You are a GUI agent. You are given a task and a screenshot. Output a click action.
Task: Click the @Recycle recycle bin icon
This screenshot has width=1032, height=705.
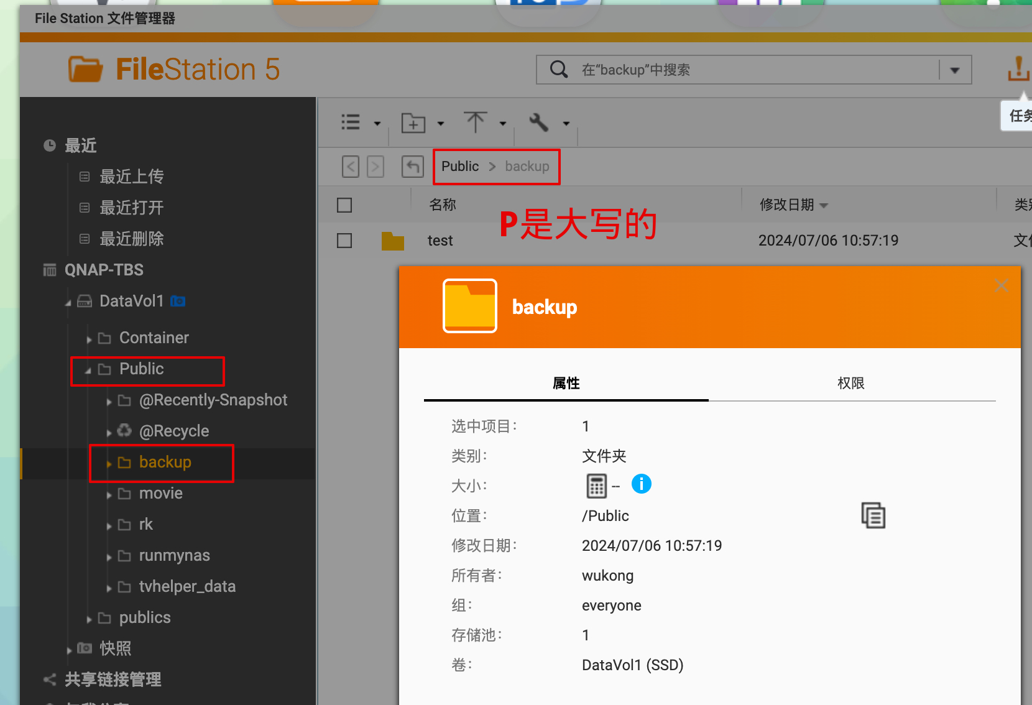tap(124, 430)
